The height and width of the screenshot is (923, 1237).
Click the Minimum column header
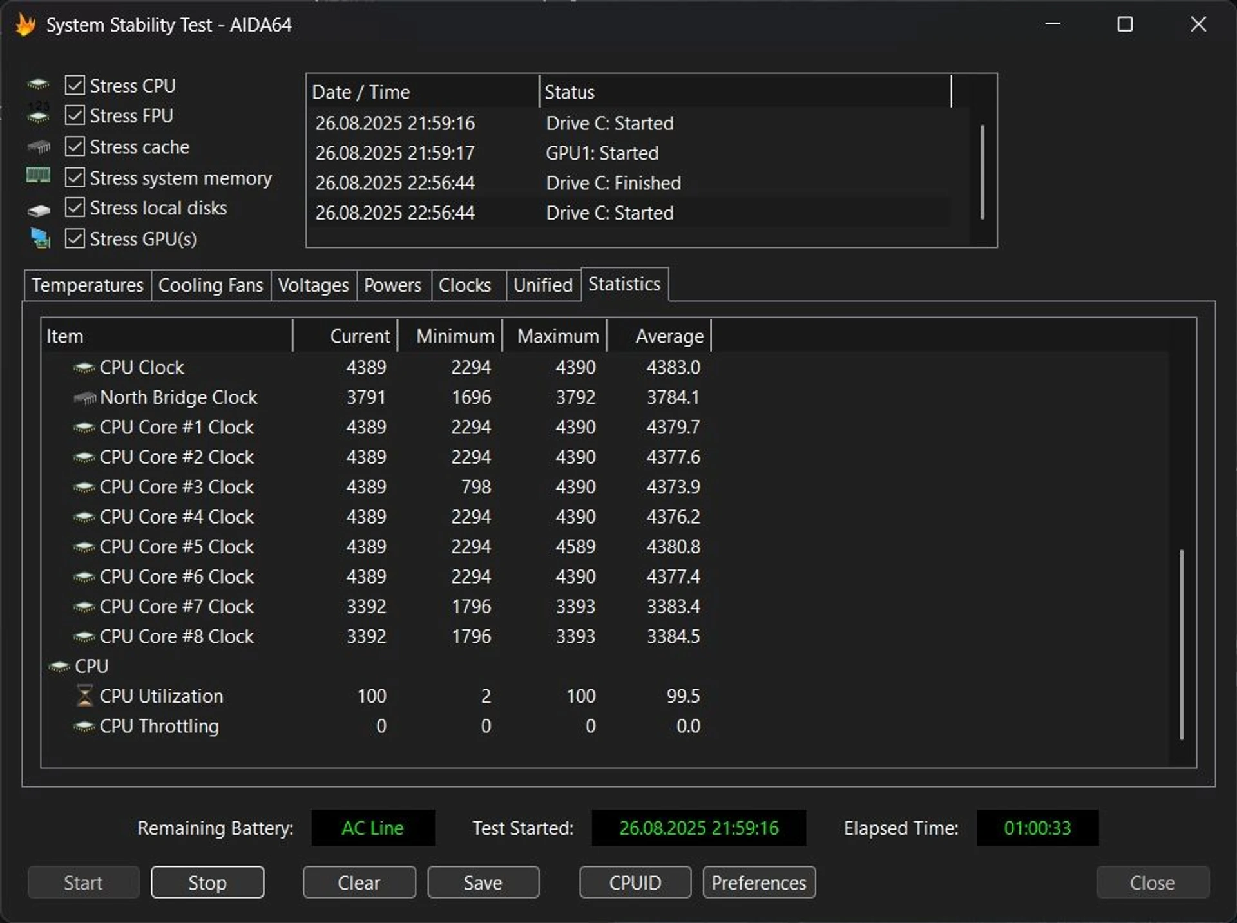tap(450, 336)
